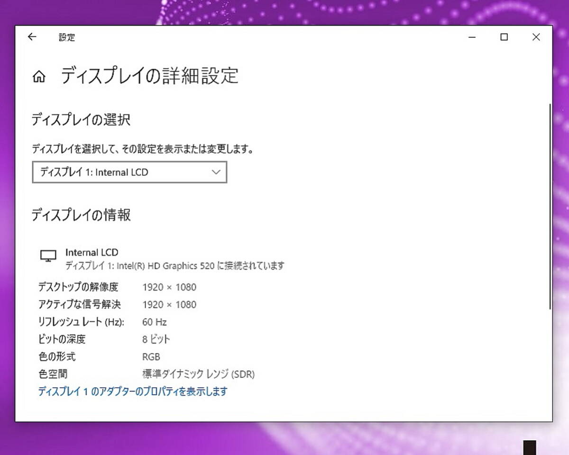The image size is (569, 455).
Task: Click the デスクトップの解像度 1920 × 1080 value
Action: (169, 287)
